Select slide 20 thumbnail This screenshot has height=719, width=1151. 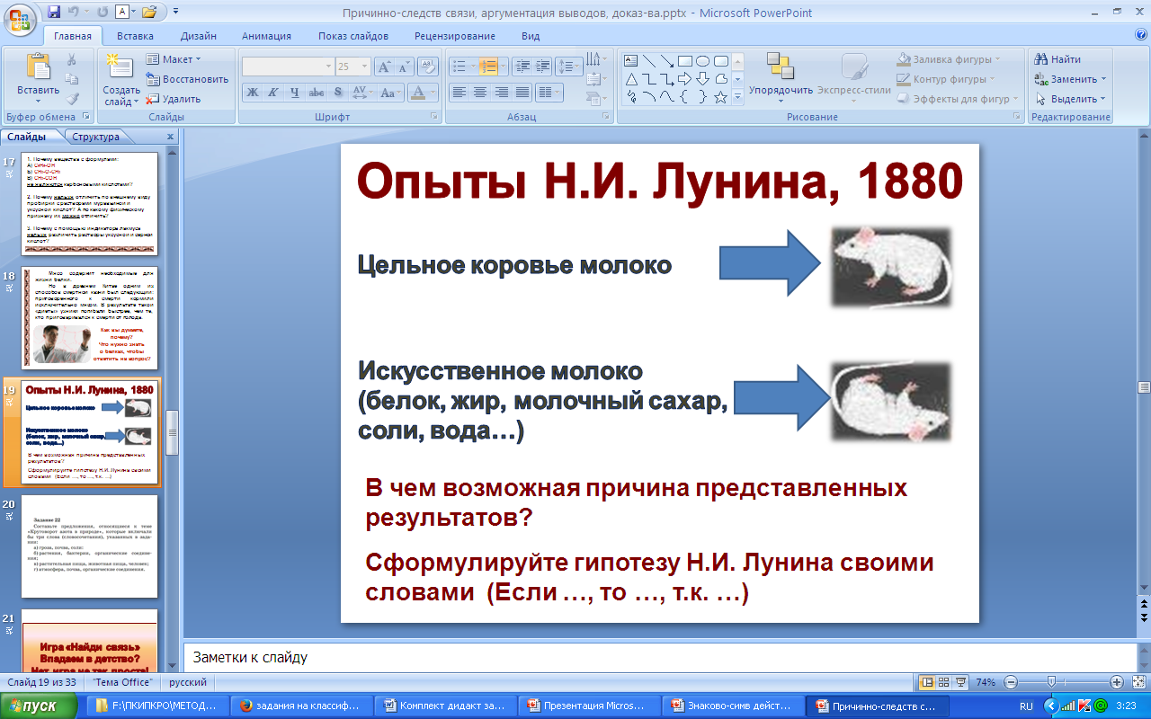pos(90,546)
